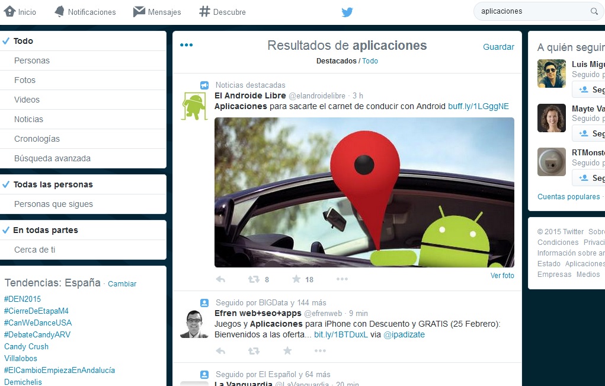Open the Empresas footer link
This screenshot has height=386, width=605.
click(x=554, y=275)
